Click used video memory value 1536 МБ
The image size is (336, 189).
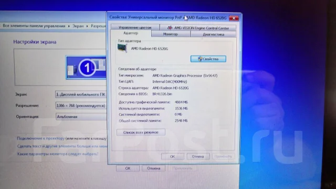(x=181, y=108)
